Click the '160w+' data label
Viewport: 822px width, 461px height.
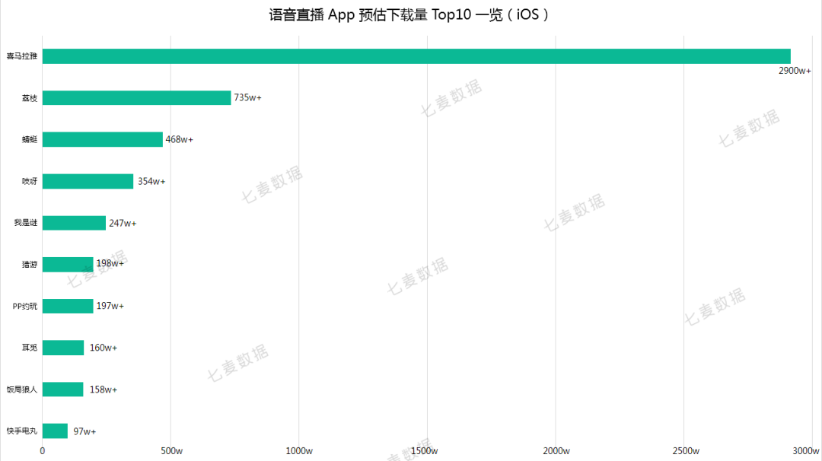[x=104, y=348]
